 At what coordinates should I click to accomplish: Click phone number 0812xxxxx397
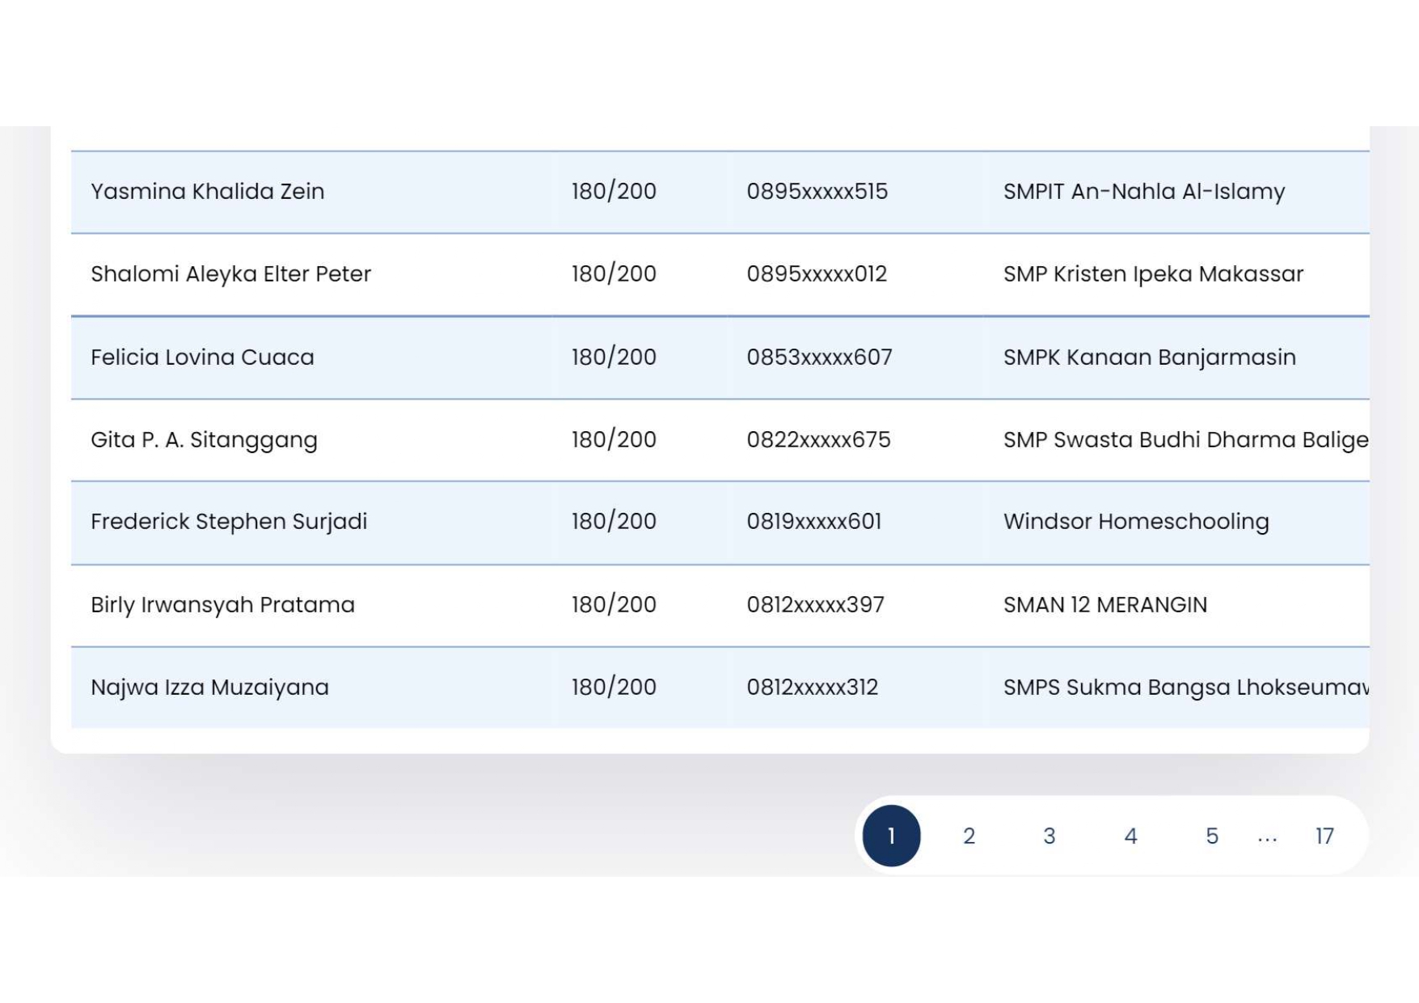(x=815, y=605)
